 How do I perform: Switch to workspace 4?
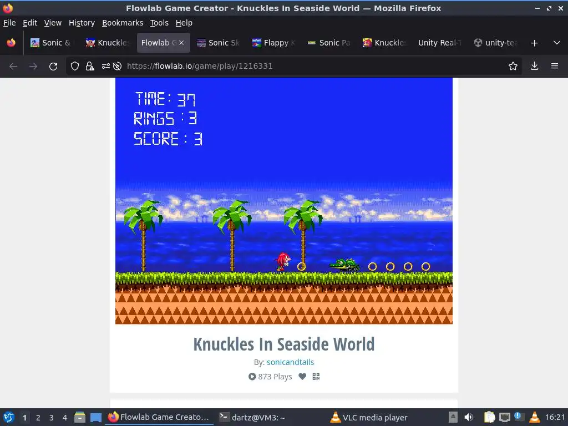(x=65, y=418)
